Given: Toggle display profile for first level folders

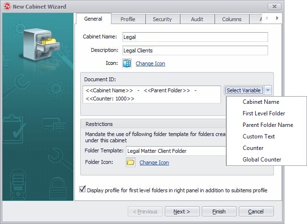Looking at the screenshot, I should 83,190.
